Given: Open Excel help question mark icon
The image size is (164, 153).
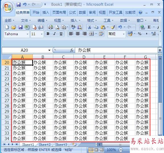Looking at the screenshot, I should click(140, 12).
